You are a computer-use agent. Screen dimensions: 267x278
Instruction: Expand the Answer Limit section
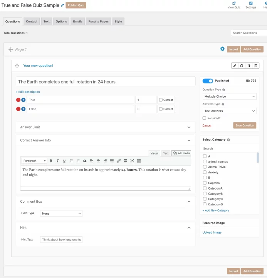point(106,127)
